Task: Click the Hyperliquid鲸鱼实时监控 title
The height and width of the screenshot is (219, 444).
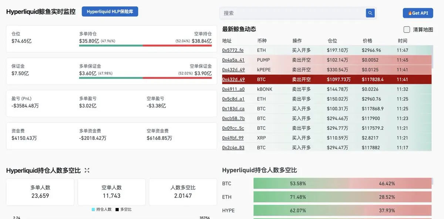Action: click(x=41, y=12)
